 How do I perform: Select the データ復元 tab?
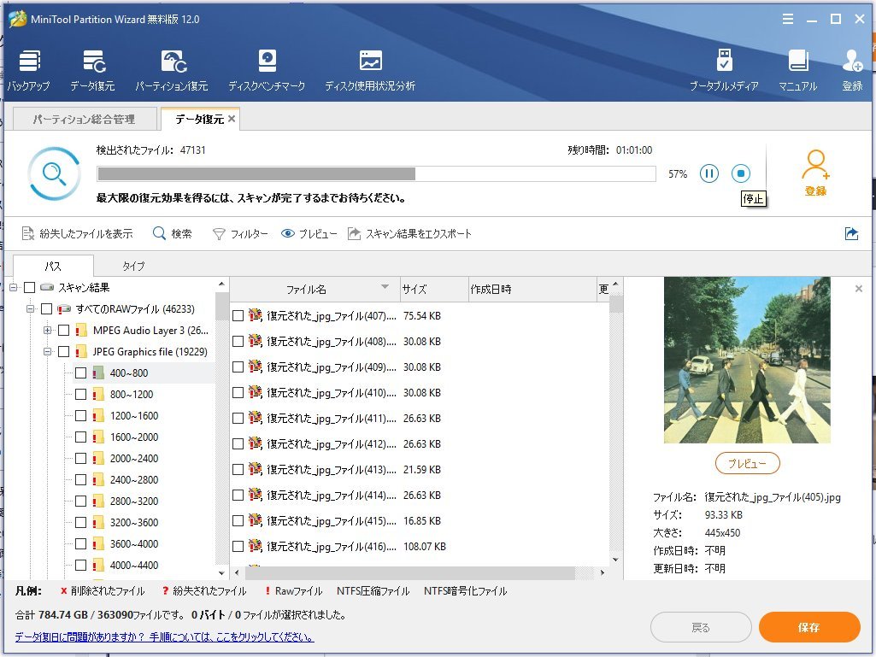click(199, 119)
